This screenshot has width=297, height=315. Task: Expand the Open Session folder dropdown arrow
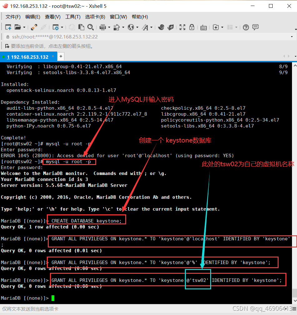coord(24,27)
